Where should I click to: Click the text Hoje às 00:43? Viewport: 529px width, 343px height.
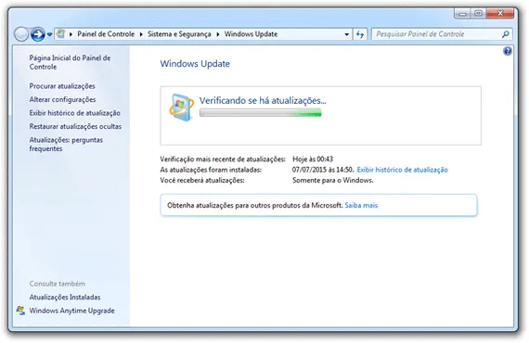point(313,159)
